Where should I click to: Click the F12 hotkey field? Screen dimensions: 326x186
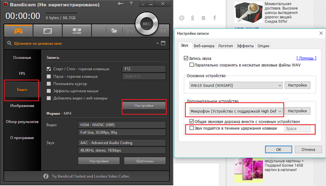click(x=144, y=69)
